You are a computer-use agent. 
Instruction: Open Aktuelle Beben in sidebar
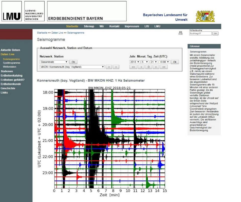10,50
